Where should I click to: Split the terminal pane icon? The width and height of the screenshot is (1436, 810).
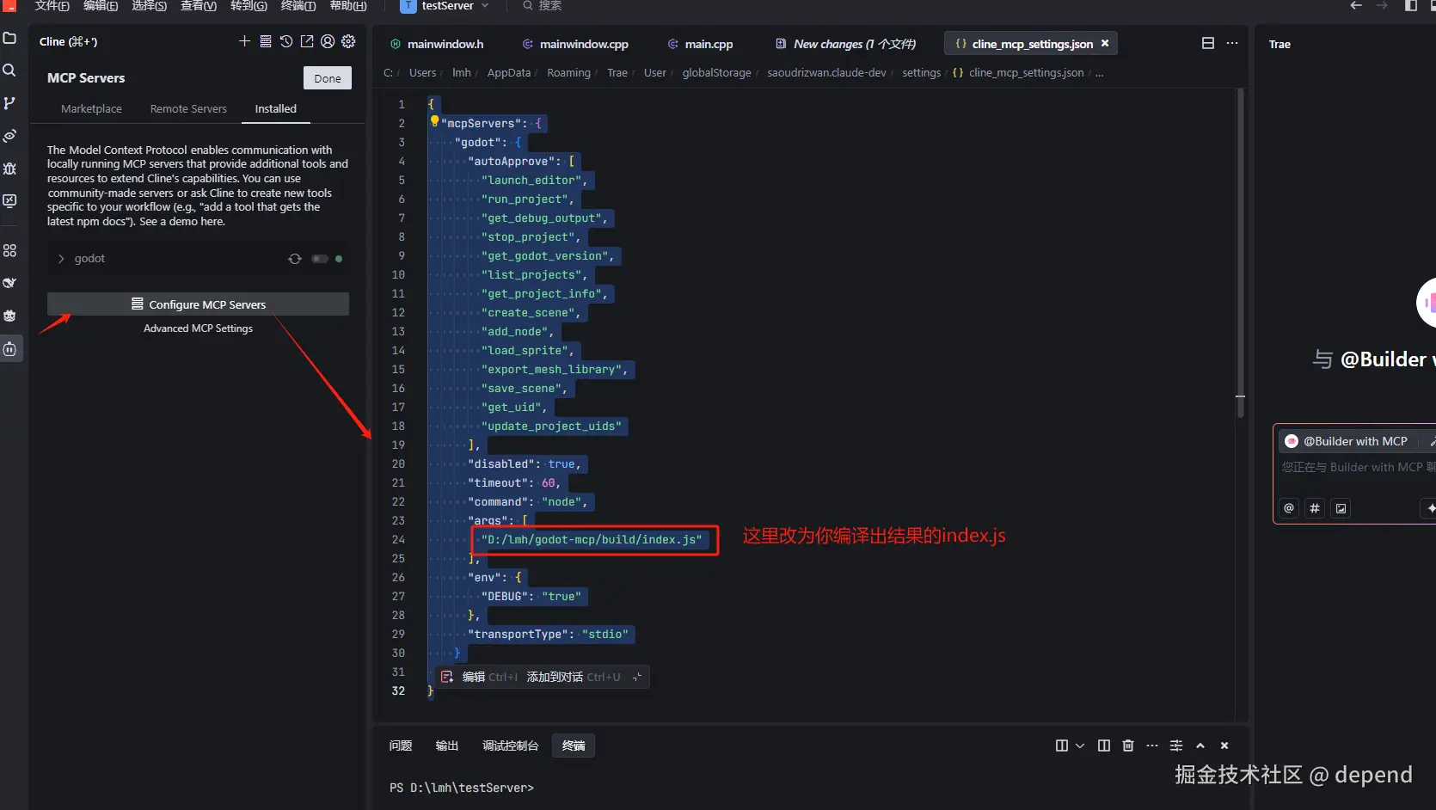point(1104,746)
